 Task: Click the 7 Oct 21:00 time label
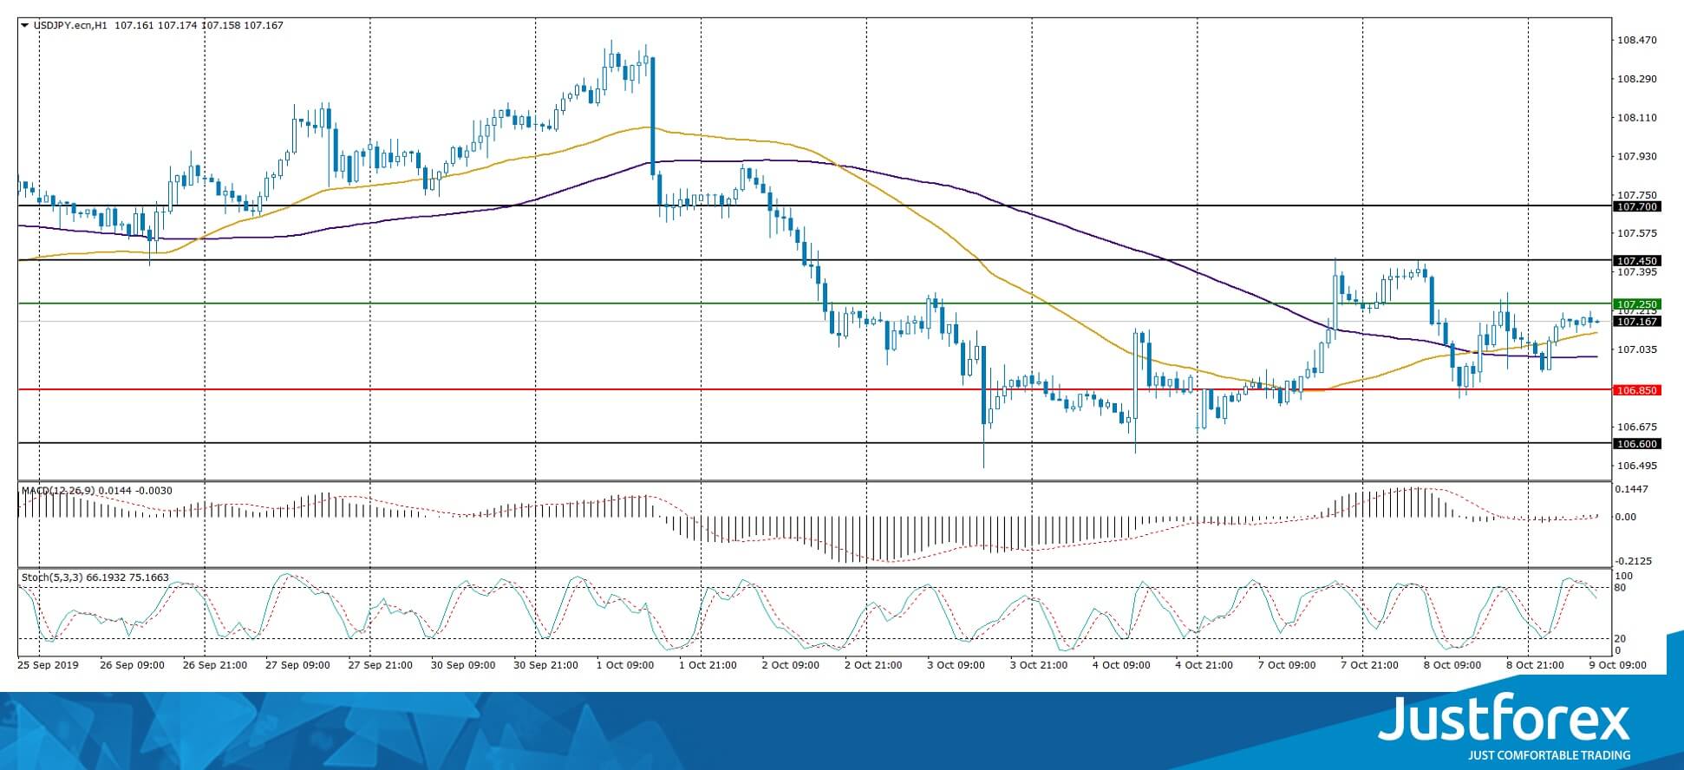(x=1369, y=665)
